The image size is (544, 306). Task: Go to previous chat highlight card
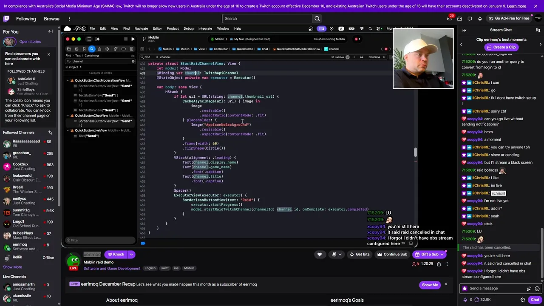pos(461,44)
